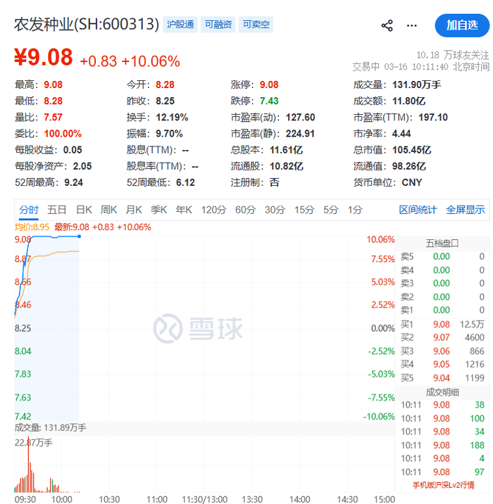
Task: Click the 买1 row price 9.08
Action: pyautogui.click(x=441, y=325)
